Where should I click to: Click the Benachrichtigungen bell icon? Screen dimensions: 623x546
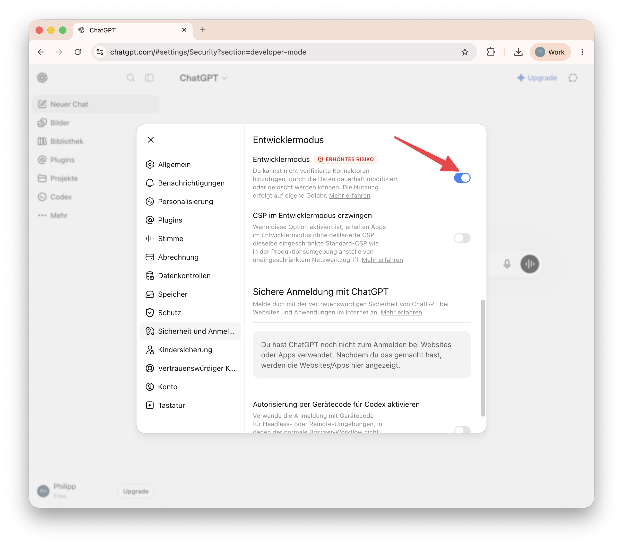pos(150,183)
